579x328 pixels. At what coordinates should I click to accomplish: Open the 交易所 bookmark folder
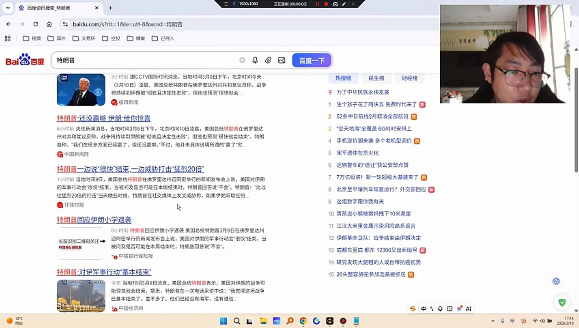click(x=84, y=38)
